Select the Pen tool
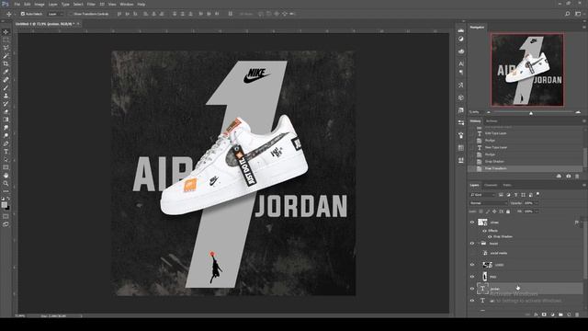The width and height of the screenshot is (588, 331). (x=6, y=143)
